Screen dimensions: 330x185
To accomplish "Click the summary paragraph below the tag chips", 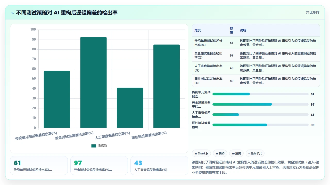I will coord(256,167).
